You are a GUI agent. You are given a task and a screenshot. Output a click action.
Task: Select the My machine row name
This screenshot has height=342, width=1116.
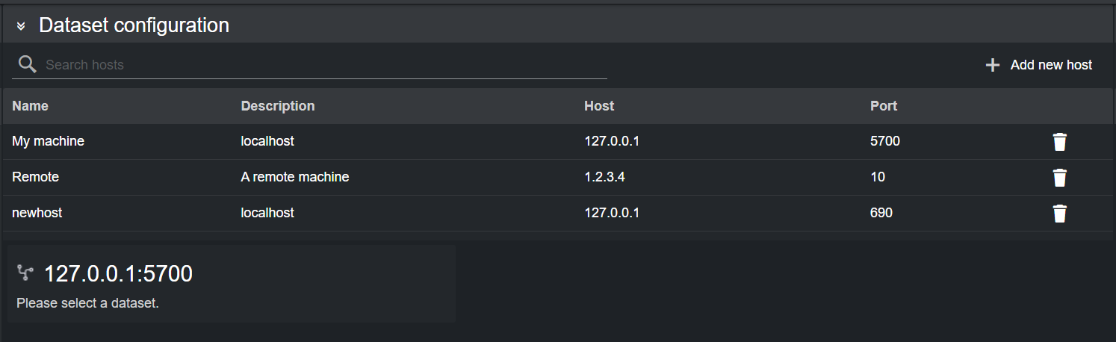pyautogui.click(x=49, y=141)
